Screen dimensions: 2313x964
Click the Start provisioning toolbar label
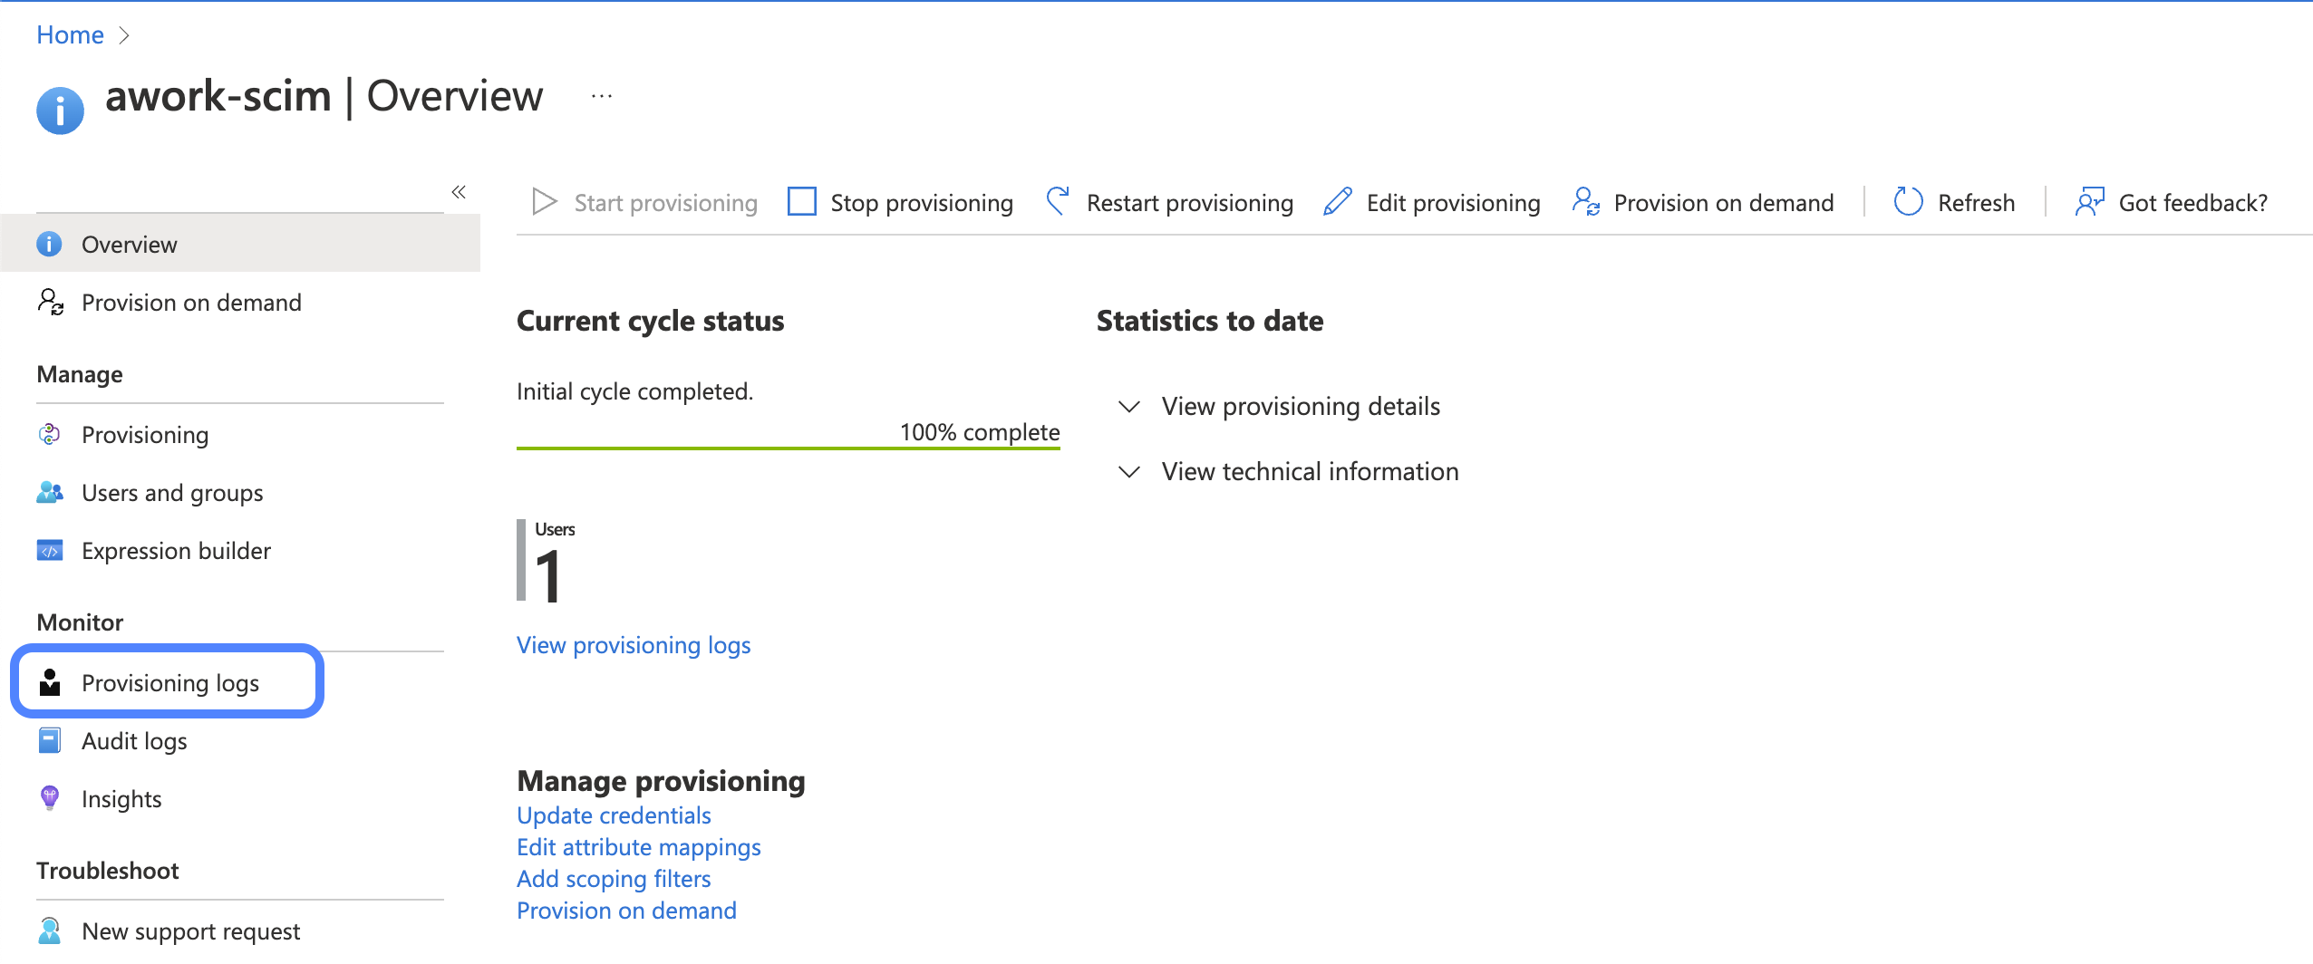666,202
